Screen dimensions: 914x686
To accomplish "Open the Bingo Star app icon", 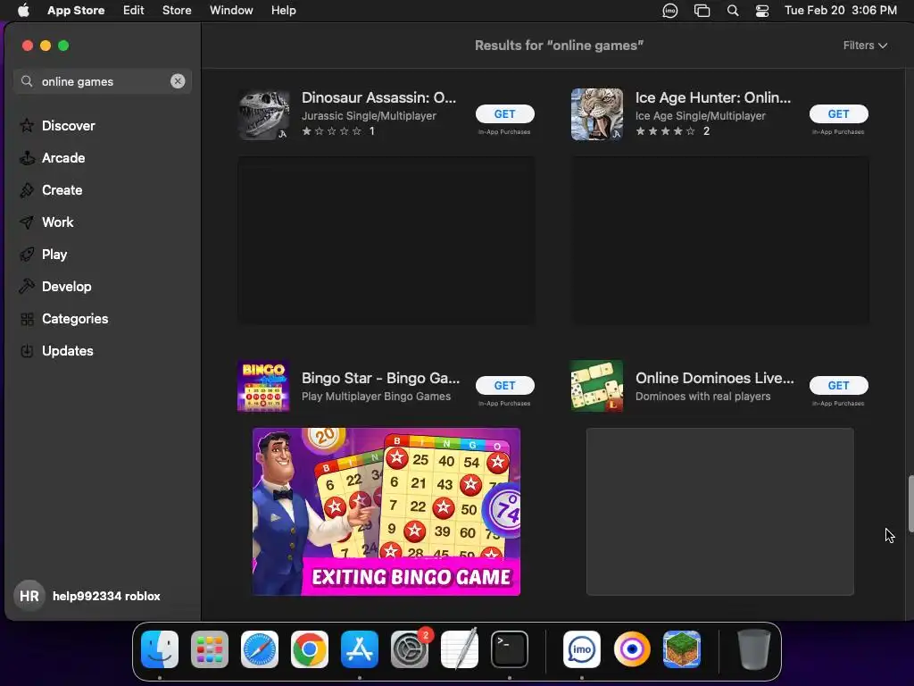I will [263, 386].
